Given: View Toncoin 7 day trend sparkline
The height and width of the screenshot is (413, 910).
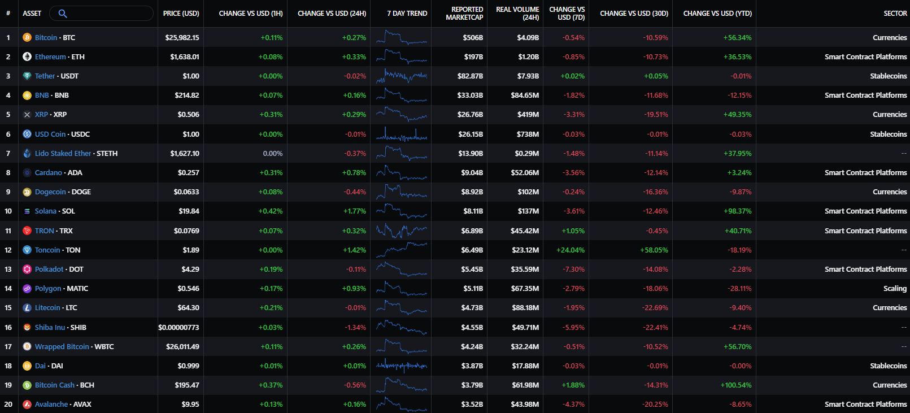Looking at the screenshot, I should point(402,250).
